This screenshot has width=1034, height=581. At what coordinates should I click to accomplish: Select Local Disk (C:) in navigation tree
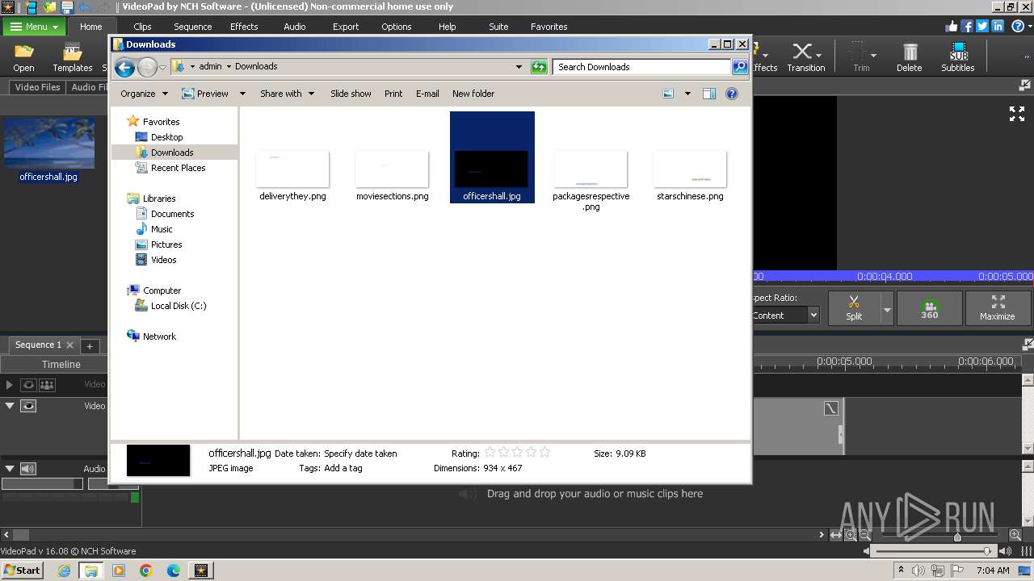pos(178,306)
